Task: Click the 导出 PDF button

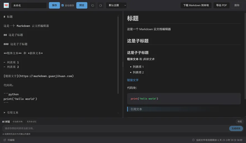Action: pyautogui.click(x=221, y=5)
